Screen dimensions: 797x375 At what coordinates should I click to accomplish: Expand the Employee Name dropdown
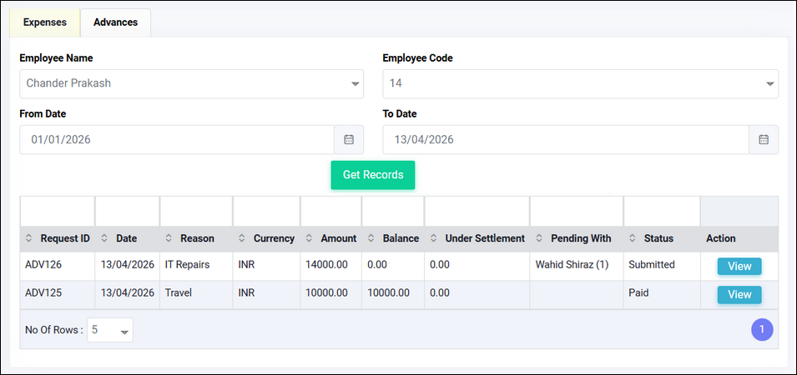click(x=356, y=84)
